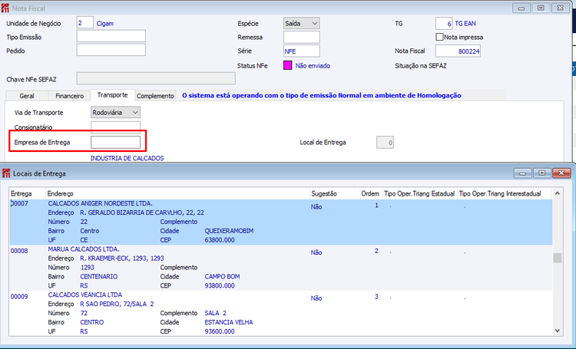The width and height of the screenshot is (576, 349).
Task: Close the Locais de Entrega window
Action: click(x=561, y=173)
